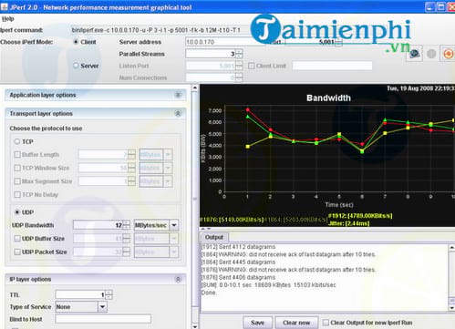455x329 pixels.
Task: Select the UDP protocol radio button
Action: pos(17,212)
